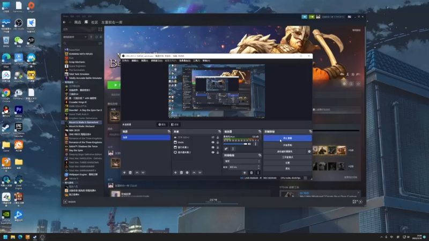Image resolution: width=429 pixels, height=241 pixels.
Task: Select the highlighted scene in scenes list
Action: tap(146, 138)
